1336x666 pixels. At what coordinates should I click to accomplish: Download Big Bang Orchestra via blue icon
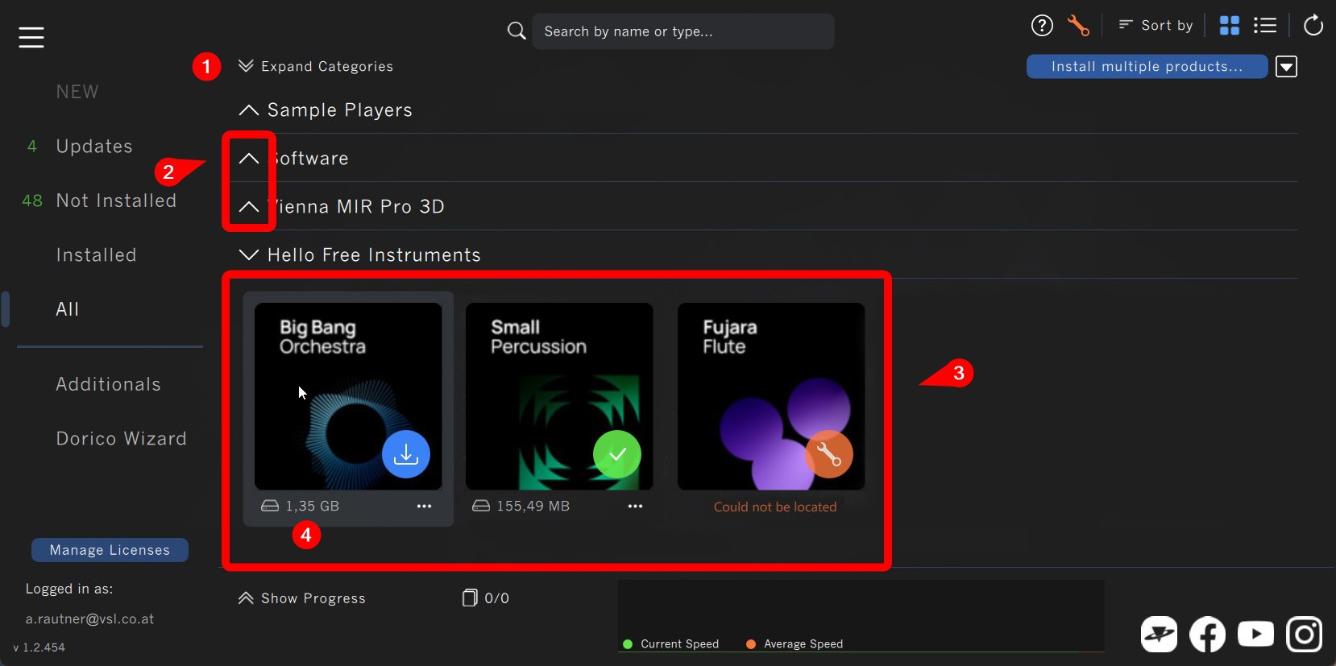(x=406, y=454)
